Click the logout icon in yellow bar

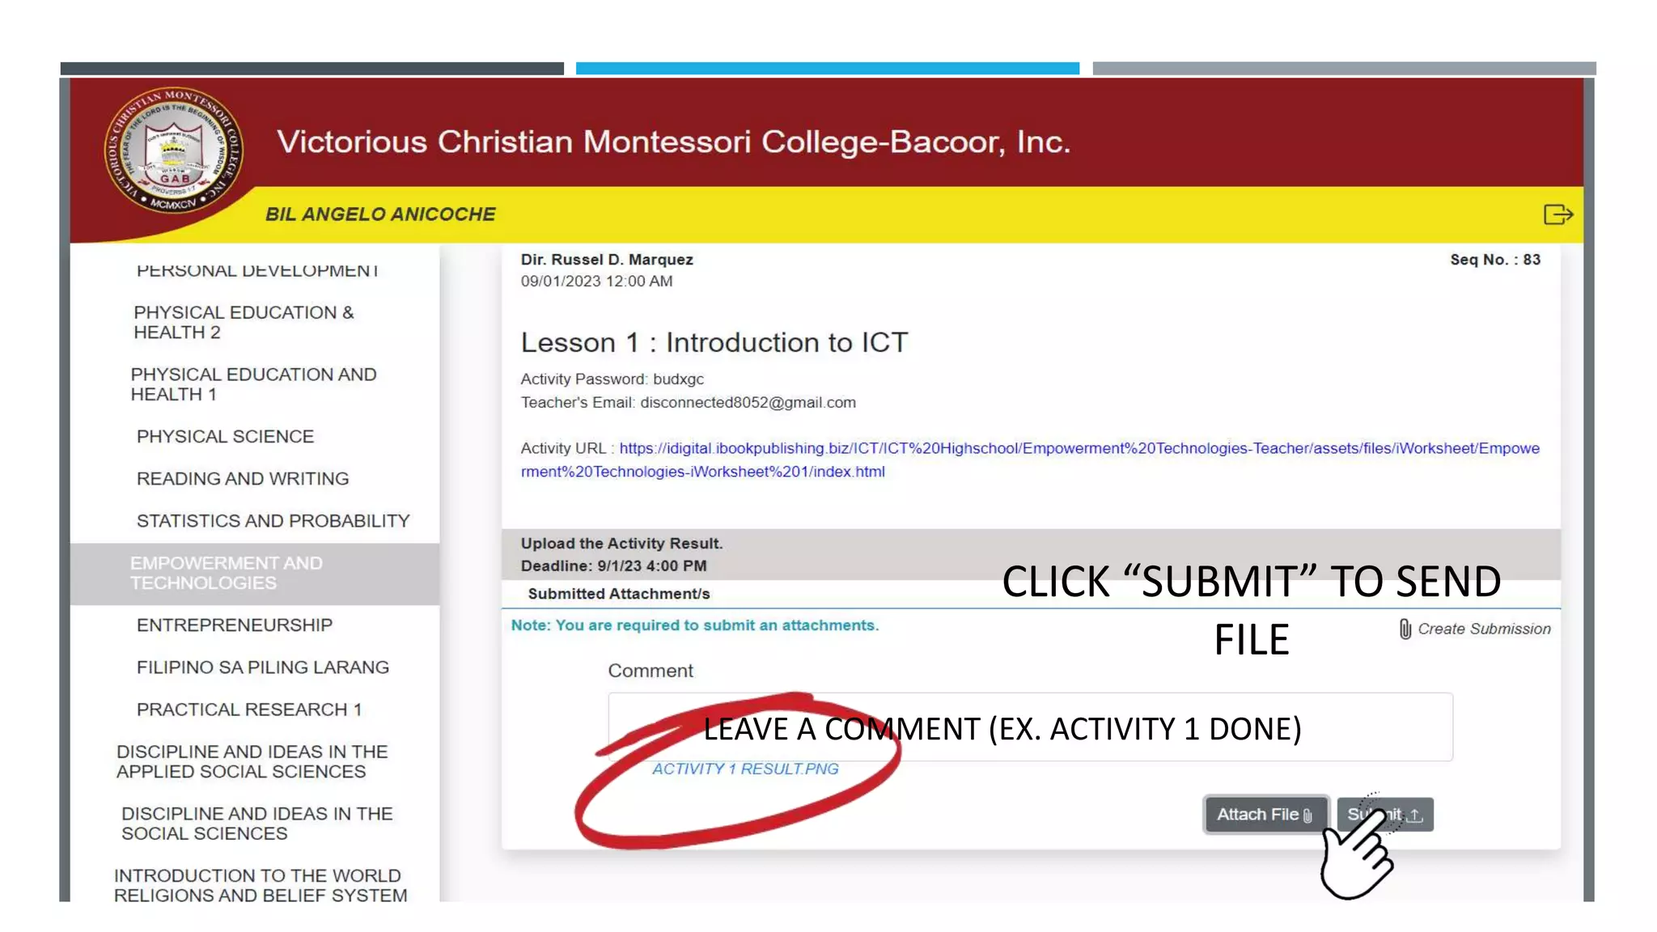click(1557, 214)
